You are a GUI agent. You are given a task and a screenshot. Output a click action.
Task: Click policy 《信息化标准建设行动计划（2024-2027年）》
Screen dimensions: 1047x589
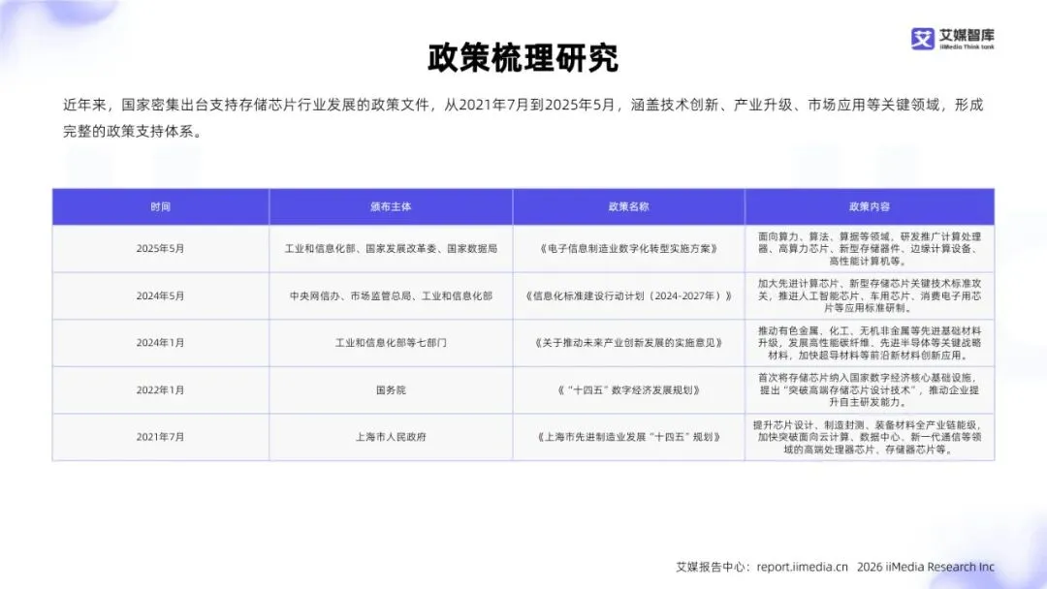[628, 296]
